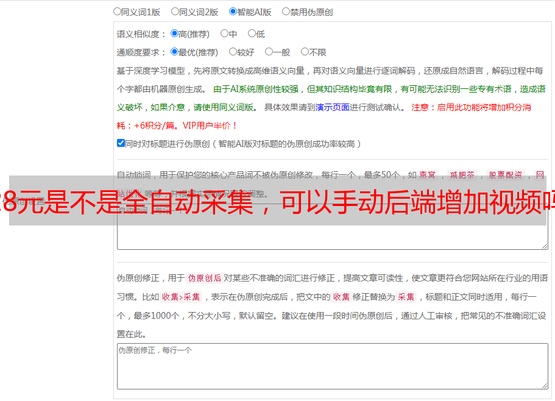555x401 pixels.
Task: Select the 同义词2版 radio option
Action: click(x=175, y=12)
